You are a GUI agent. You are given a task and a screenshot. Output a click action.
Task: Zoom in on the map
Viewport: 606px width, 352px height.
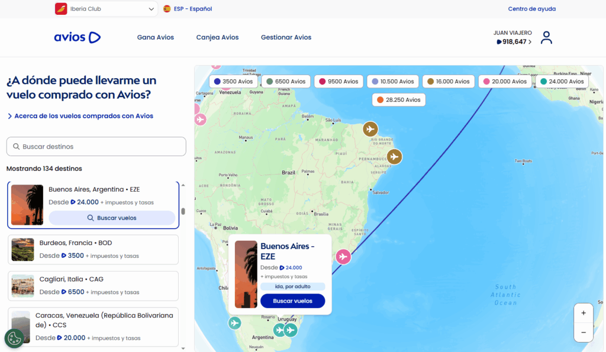point(584,313)
